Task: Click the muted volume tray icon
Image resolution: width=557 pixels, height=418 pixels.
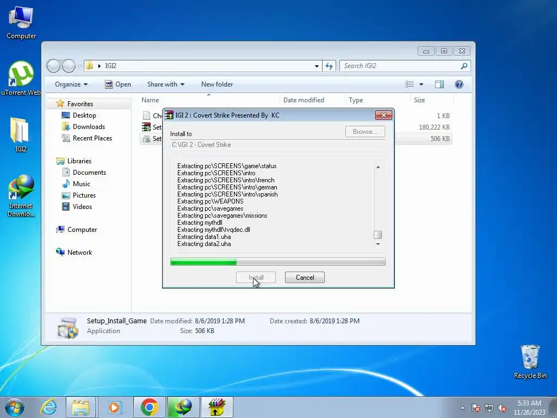Action: 502,408
